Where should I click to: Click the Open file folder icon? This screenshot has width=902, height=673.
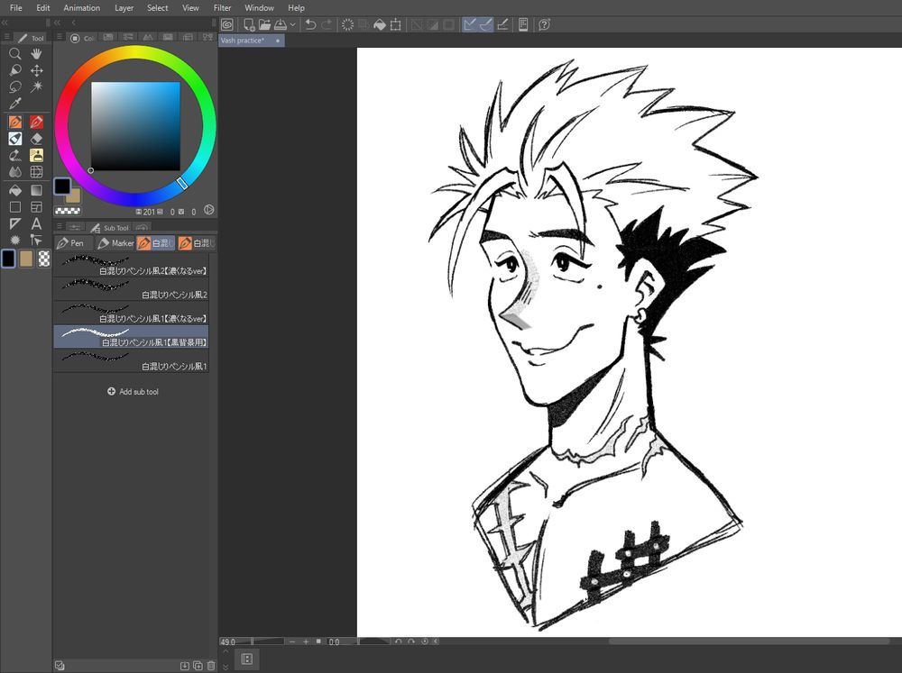(x=264, y=24)
